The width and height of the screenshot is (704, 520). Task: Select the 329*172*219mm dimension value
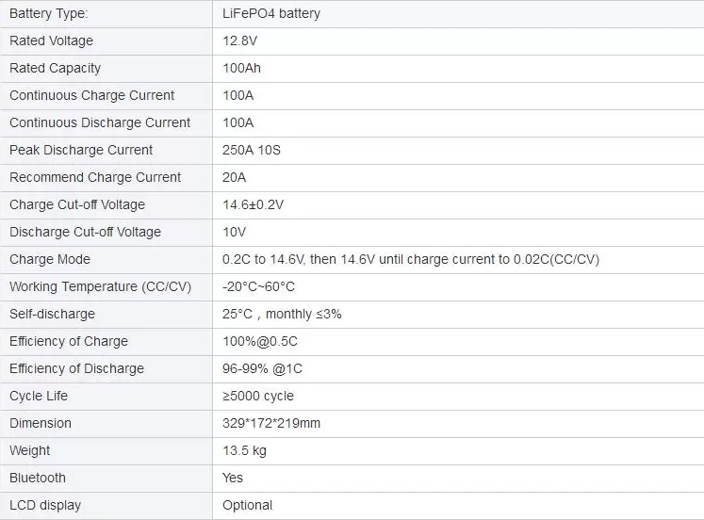click(271, 424)
